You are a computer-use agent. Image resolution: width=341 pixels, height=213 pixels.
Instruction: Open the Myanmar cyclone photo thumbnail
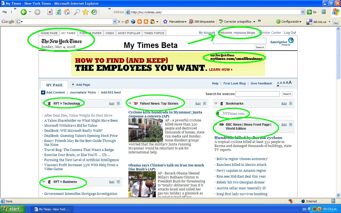click(x=146, y=130)
